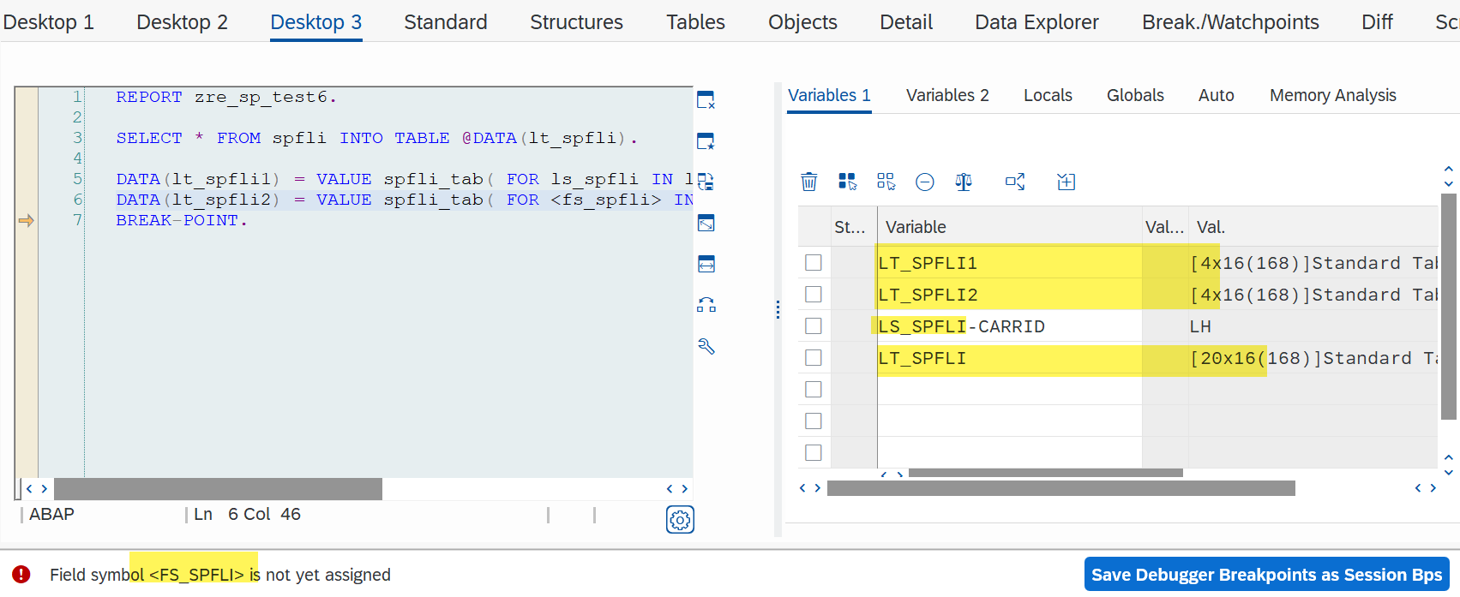Click the red error icon in status bar
Screen dimensions: 1460x597
[21, 575]
